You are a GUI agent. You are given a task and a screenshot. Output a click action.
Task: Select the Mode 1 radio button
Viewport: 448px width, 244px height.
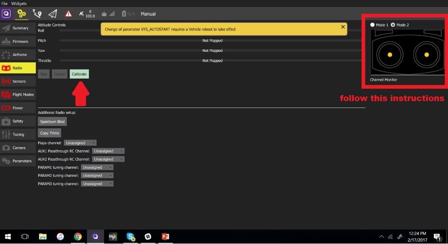click(373, 25)
